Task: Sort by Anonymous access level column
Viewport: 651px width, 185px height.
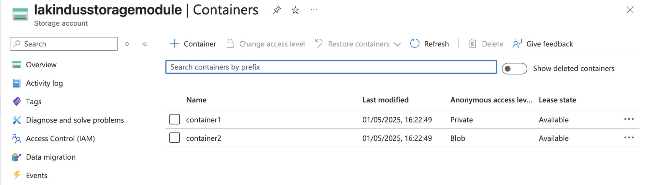Action: coord(491,100)
